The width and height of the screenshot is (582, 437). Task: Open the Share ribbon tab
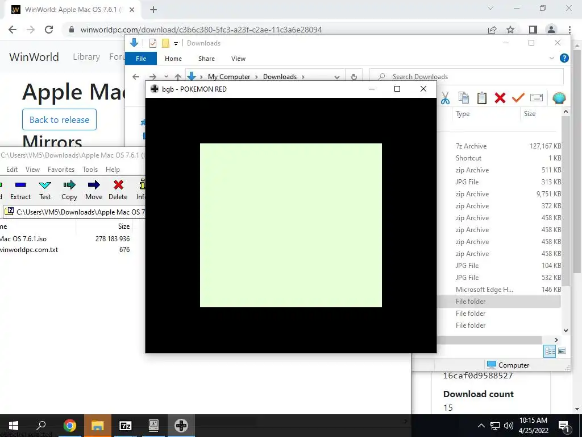click(x=206, y=59)
